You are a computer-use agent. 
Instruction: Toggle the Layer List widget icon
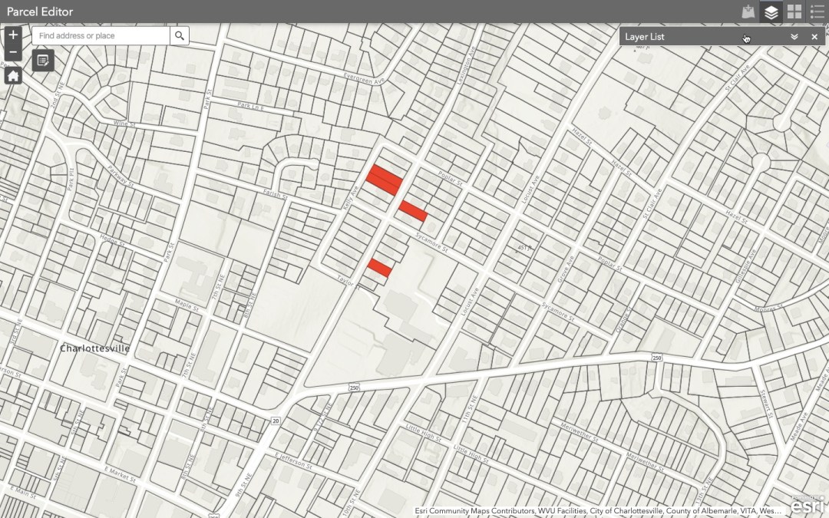pyautogui.click(x=771, y=12)
